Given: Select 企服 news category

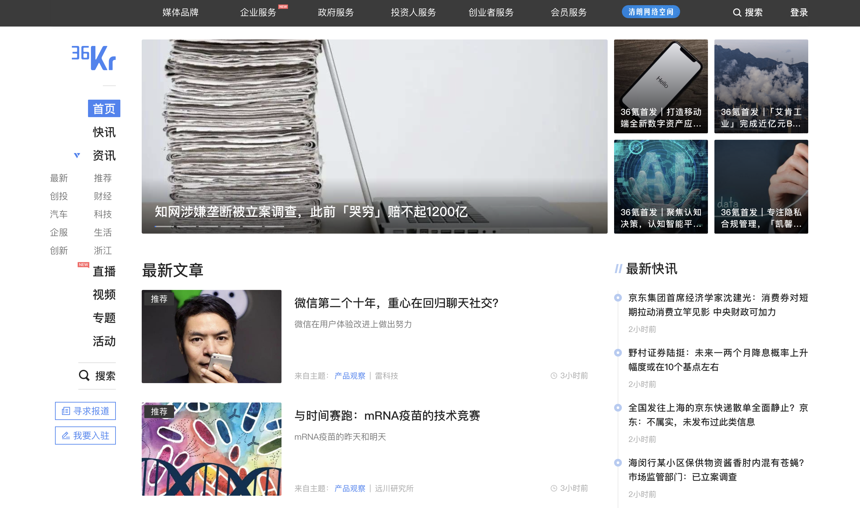Looking at the screenshot, I should (x=59, y=232).
